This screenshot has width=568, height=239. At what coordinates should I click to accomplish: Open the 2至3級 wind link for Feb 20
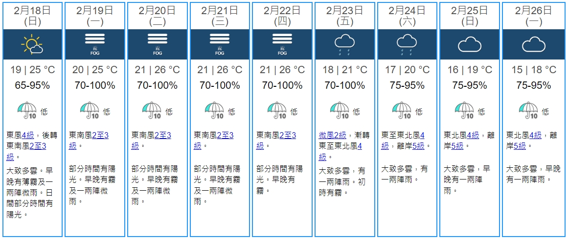click(162, 135)
